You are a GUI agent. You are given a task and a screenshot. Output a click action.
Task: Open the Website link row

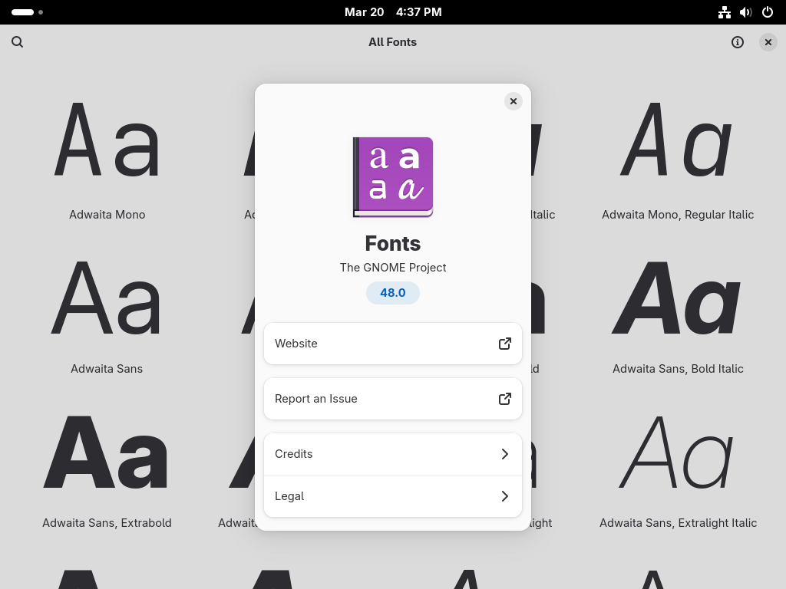(393, 344)
